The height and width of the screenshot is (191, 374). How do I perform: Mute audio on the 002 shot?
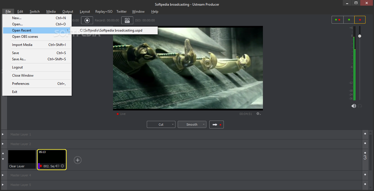tap(57, 166)
